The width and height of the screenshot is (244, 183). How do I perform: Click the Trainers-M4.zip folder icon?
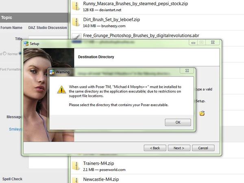coord(76,166)
